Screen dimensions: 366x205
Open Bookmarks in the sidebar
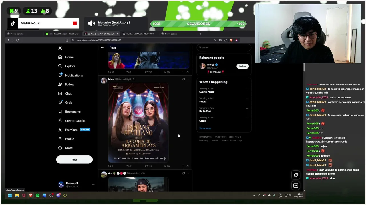point(69,112)
